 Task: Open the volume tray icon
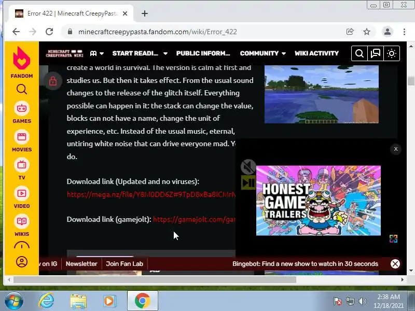362,301
